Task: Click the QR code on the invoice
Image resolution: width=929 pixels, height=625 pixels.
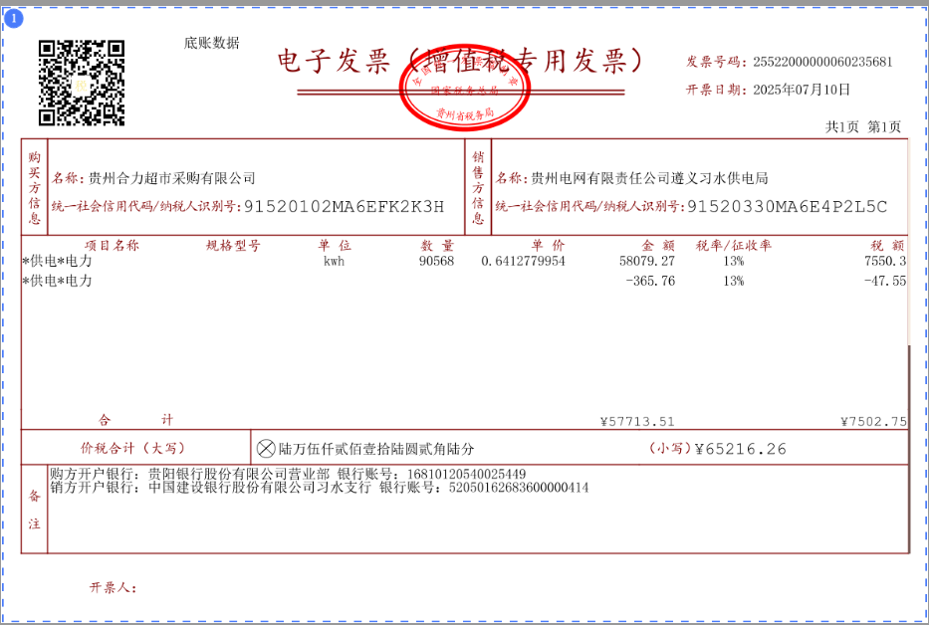Action: click(81, 83)
